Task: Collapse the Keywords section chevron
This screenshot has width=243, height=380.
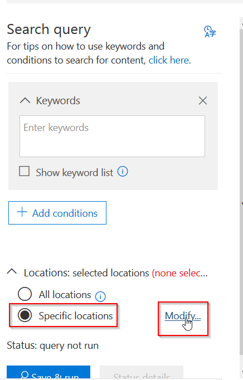Action: [25, 100]
